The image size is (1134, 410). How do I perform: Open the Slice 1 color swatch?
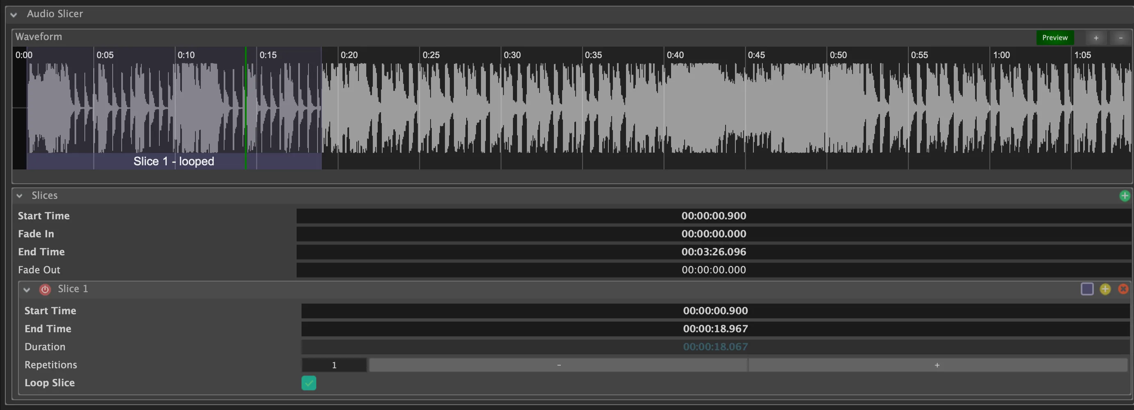click(1087, 289)
